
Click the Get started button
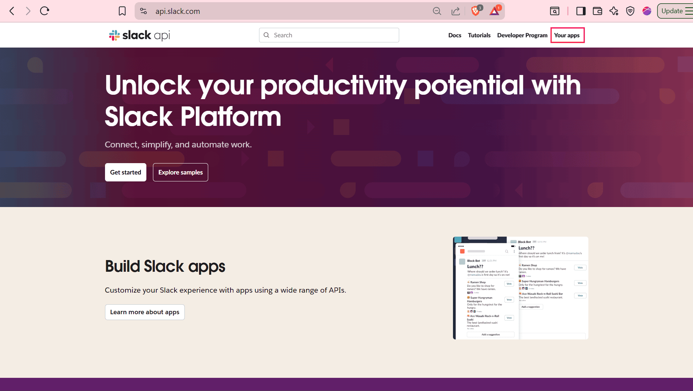[126, 172]
